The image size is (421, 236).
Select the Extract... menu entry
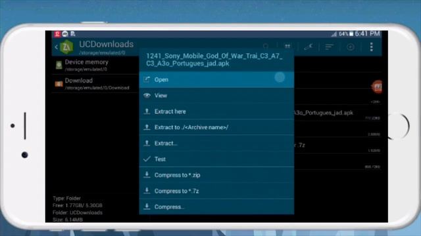[x=216, y=143]
